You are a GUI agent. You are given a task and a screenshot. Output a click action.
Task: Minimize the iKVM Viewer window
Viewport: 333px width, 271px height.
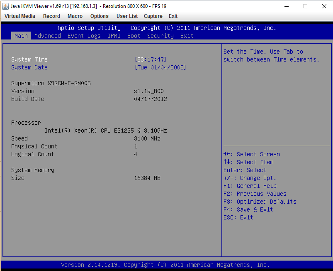pos(286,6)
